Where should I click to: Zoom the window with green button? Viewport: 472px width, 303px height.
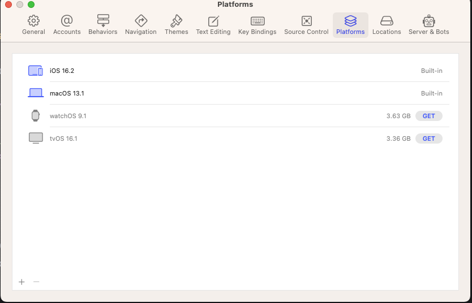point(31,5)
